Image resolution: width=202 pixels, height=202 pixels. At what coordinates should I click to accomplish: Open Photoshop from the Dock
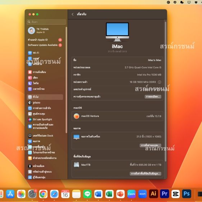tap(187, 194)
